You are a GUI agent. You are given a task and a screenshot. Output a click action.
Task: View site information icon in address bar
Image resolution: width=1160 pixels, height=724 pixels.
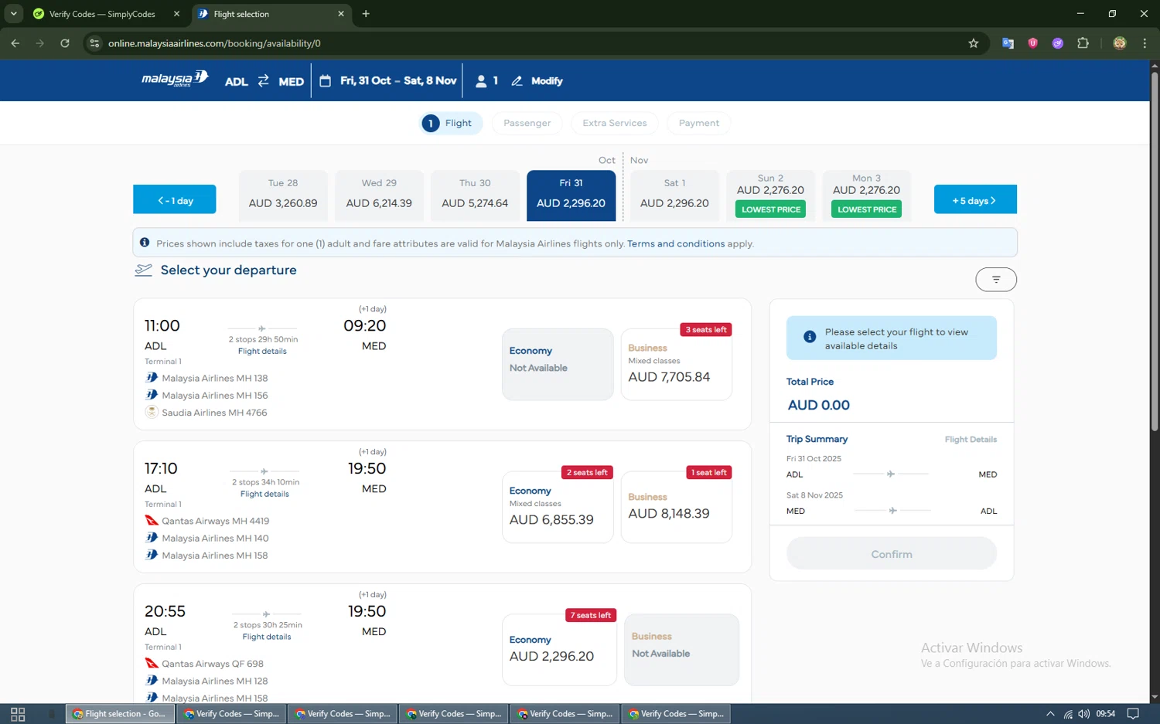coord(94,43)
